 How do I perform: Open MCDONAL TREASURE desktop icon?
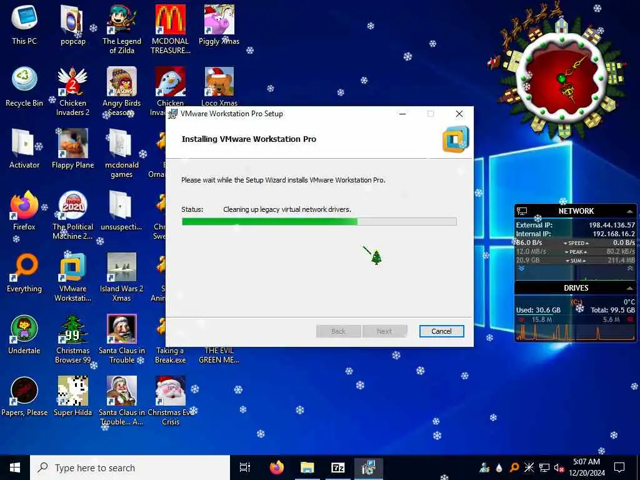[x=171, y=29]
